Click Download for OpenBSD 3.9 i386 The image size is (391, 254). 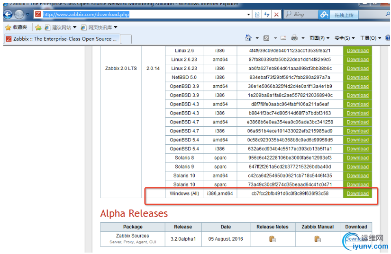(x=357, y=95)
